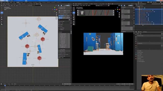
Task: Open the Playback popover in the timeline header
Action: 5,84
